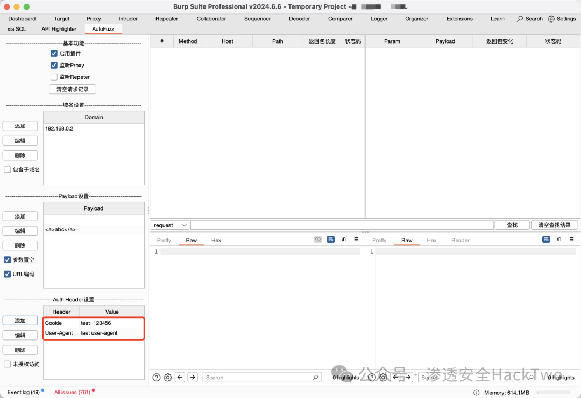Click the 查找 search button
Viewport: 581px width, 398px height.
click(512, 225)
